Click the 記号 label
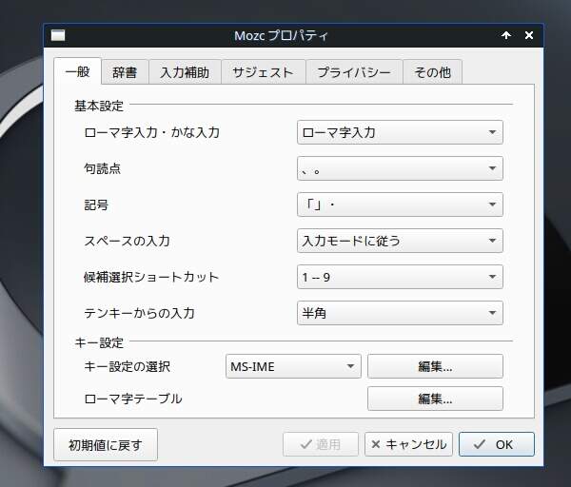571x487 pixels. pos(96,205)
